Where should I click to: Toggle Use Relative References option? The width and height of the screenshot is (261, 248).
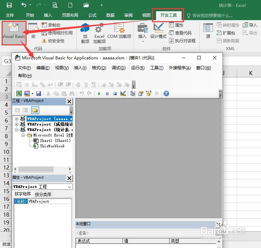click(x=57, y=33)
